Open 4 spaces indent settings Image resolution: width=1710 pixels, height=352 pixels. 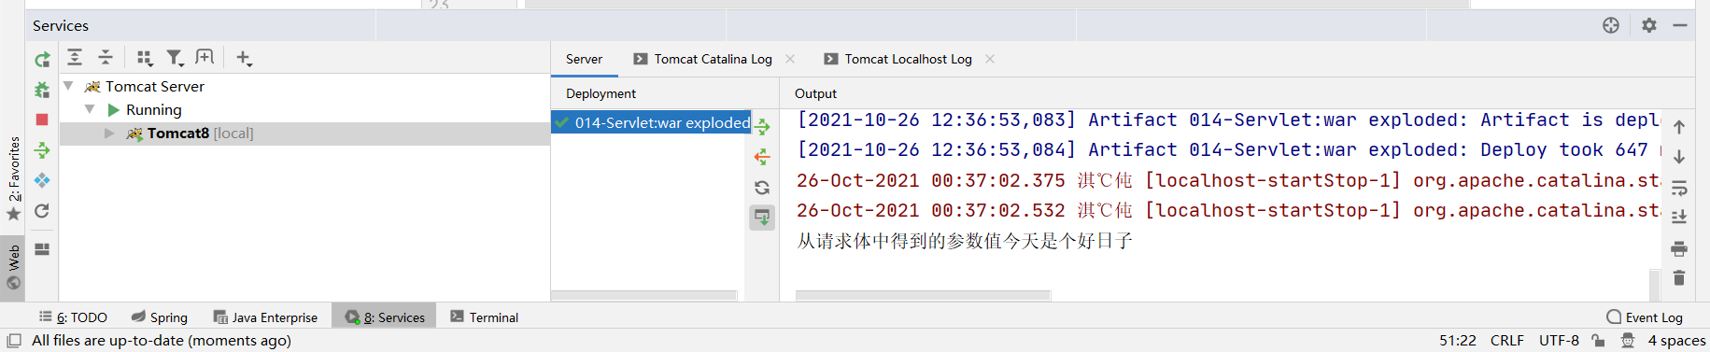pos(1676,341)
